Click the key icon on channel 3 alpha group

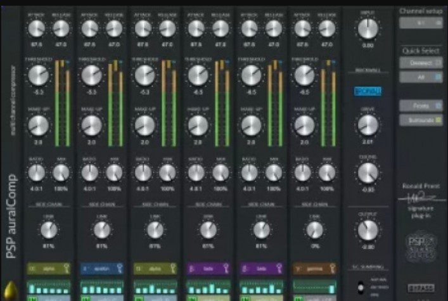173,269
